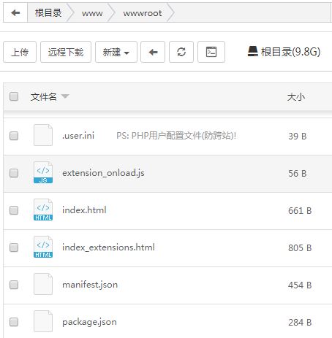The width and height of the screenshot is (332, 338).
Task: Refresh the file list
Action: point(181,52)
